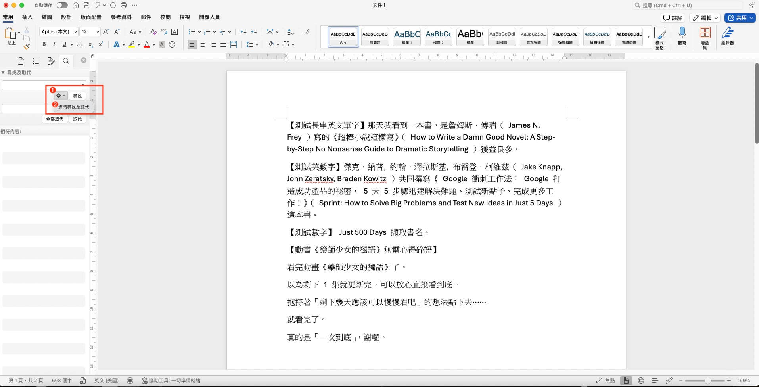
Task: Toggle Underline formatting
Action: pos(64,44)
